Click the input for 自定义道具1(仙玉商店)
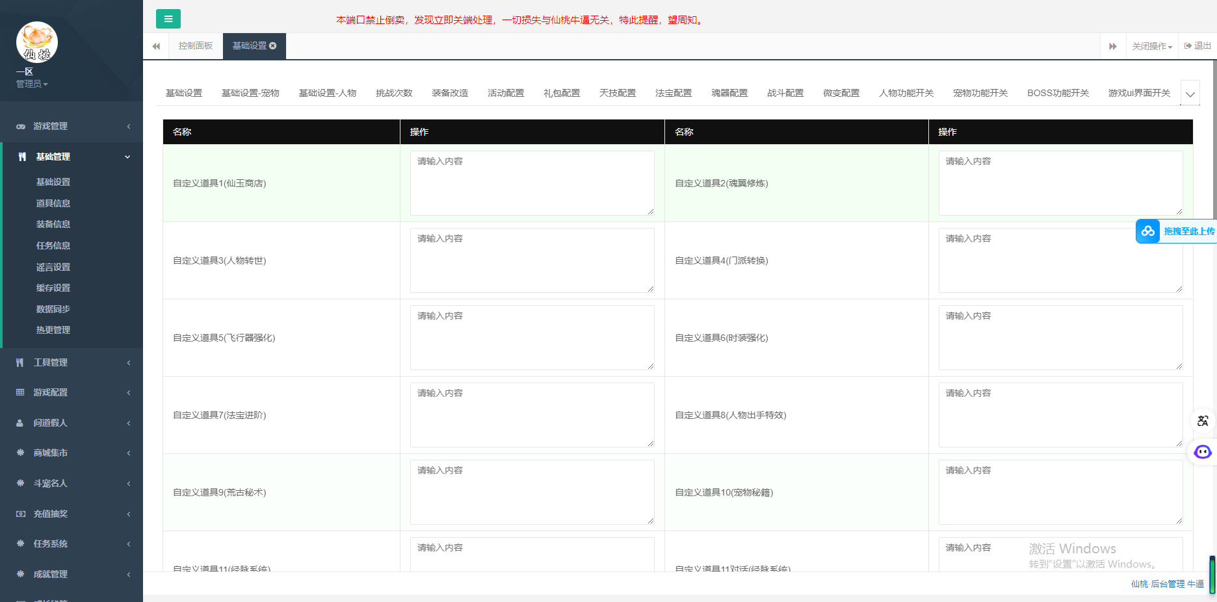 pyautogui.click(x=532, y=183)
